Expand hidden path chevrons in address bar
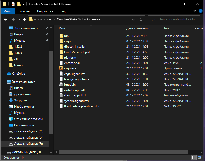Screen dimensions: 205x161 [35, 19]
